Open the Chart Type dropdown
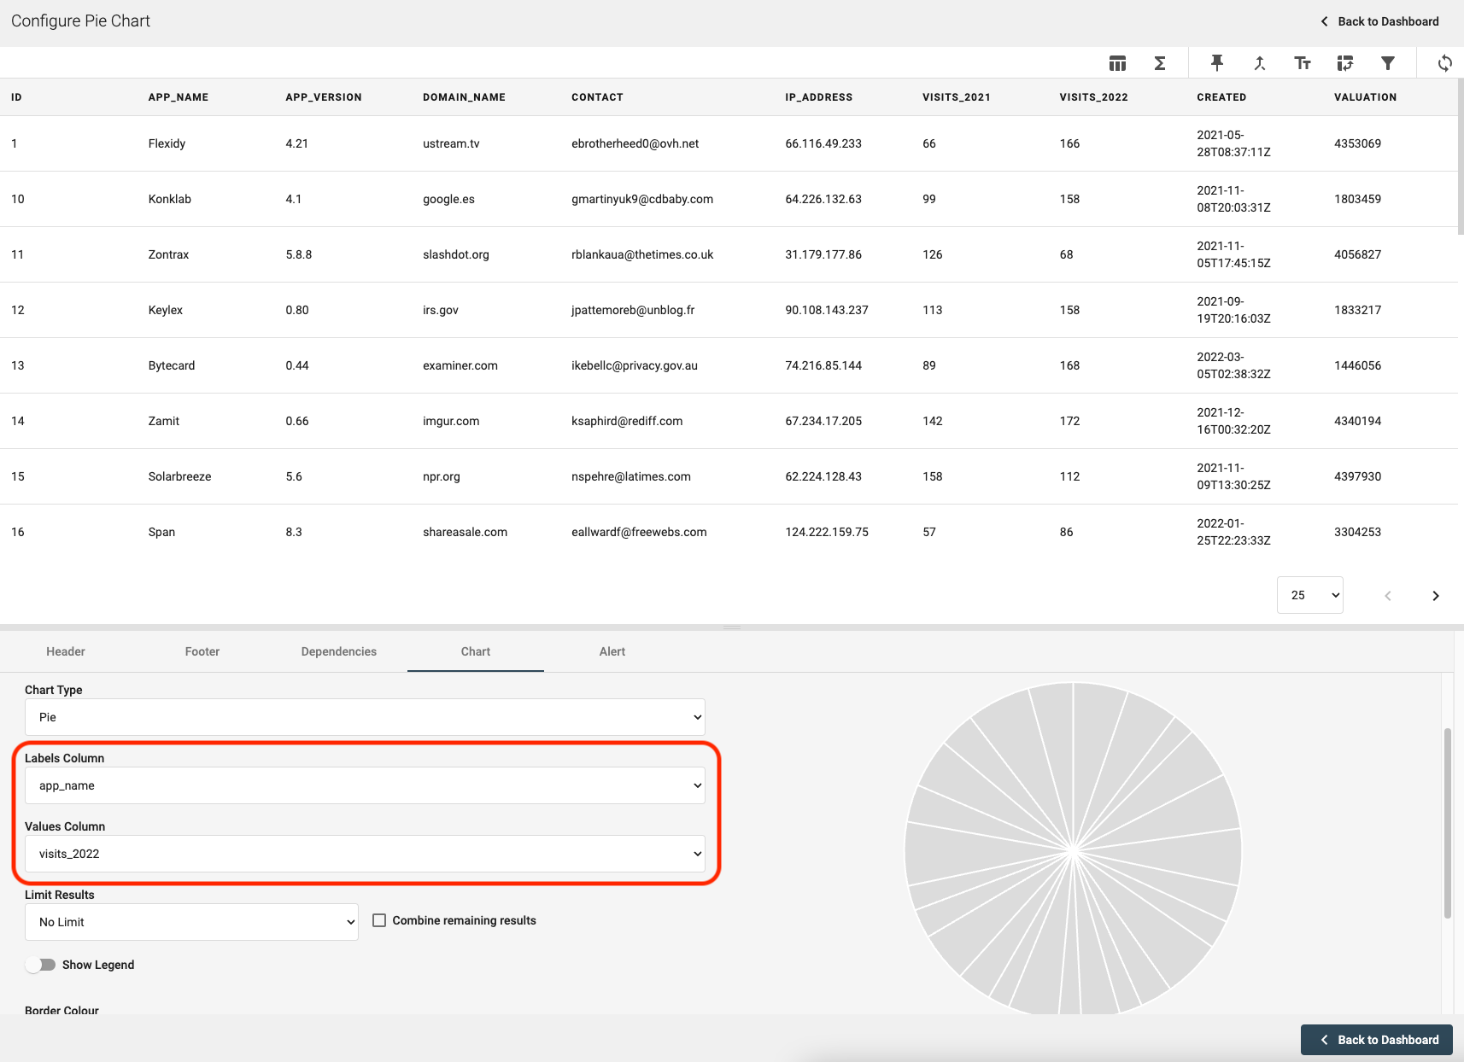1464x1062 pixels. coord(365,717)
